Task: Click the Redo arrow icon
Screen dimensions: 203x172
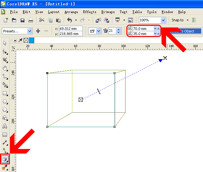Action: coord(82,20)
